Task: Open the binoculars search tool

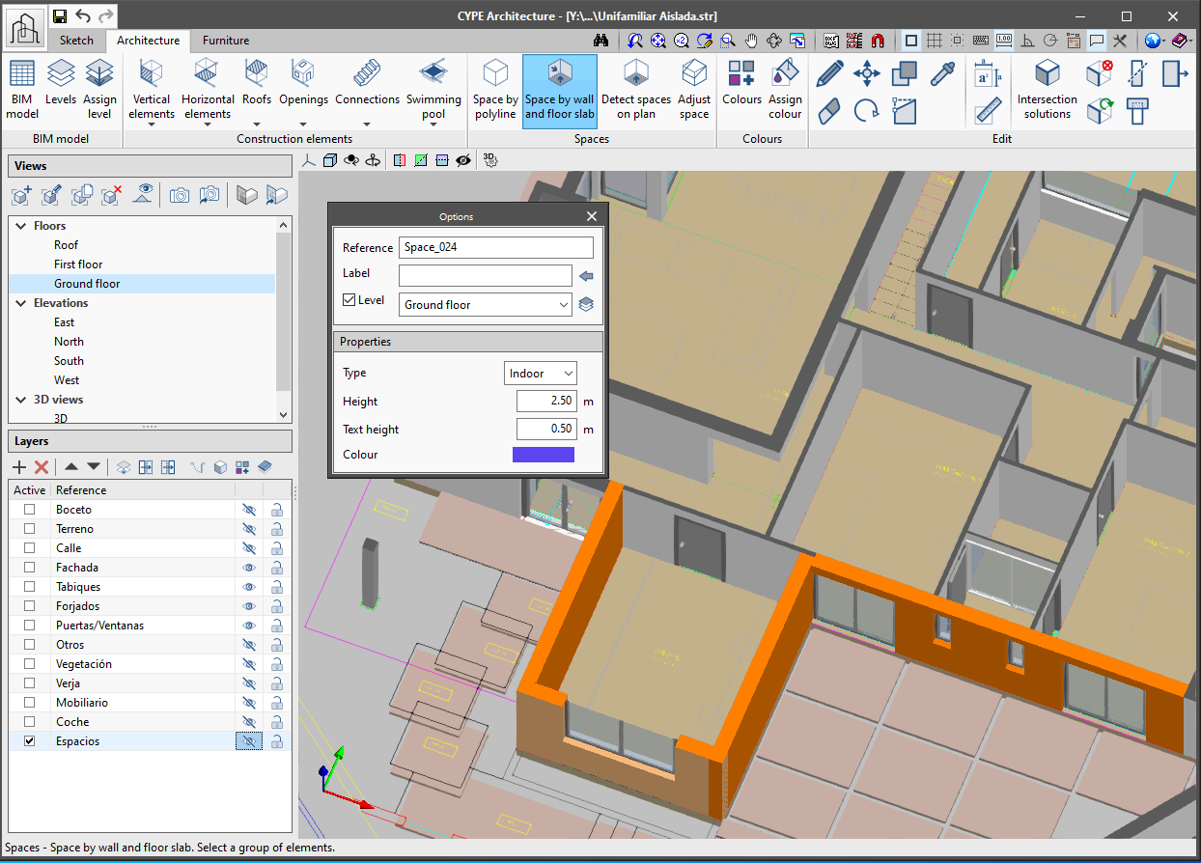Action: point(601,41)
